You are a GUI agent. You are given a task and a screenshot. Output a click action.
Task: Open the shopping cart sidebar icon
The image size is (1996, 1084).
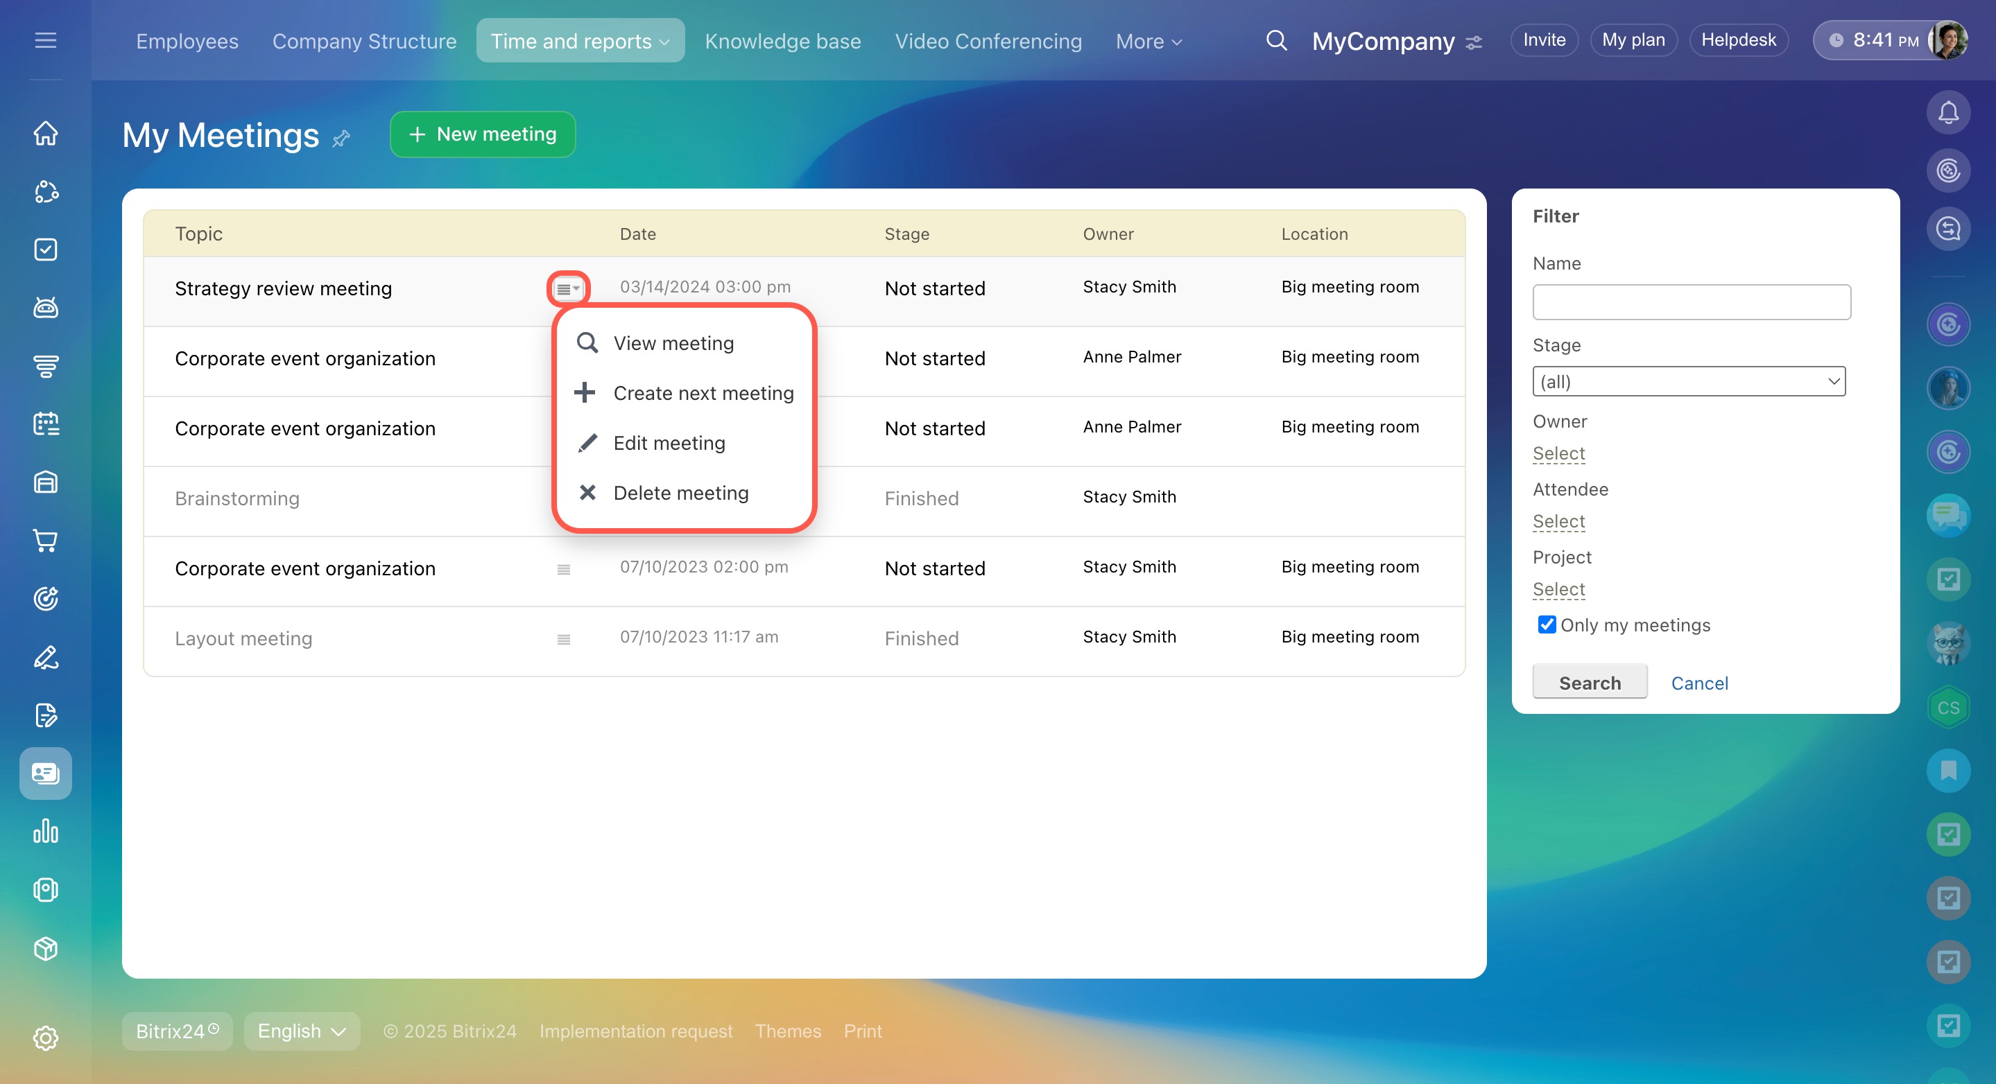pos(46,541)
